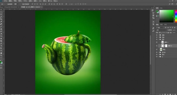This screenshot has height=95, width=177.
Task: Select the Path Selection tool
Action: 1,48
